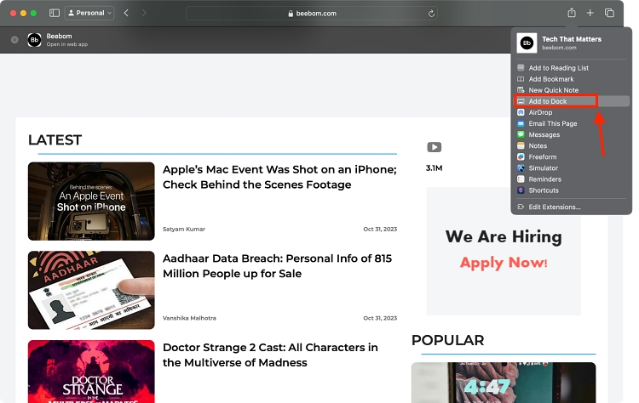Open Doctor Strange 2 Cast article headline
The width and height of the screenshot is (639, 403).
270,355
